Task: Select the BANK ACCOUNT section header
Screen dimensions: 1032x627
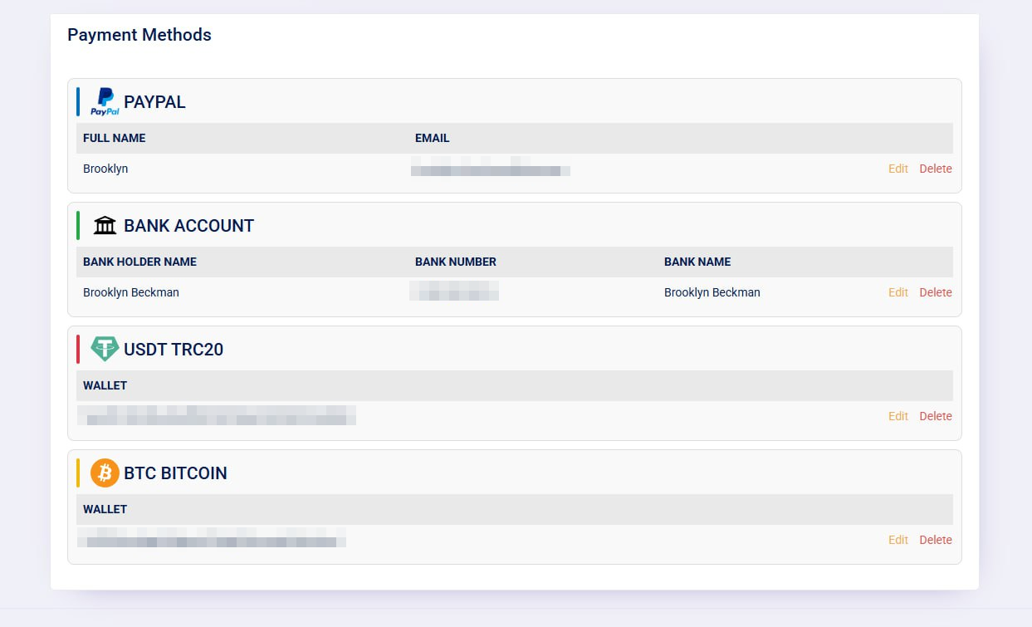Action: pos(188,225)
